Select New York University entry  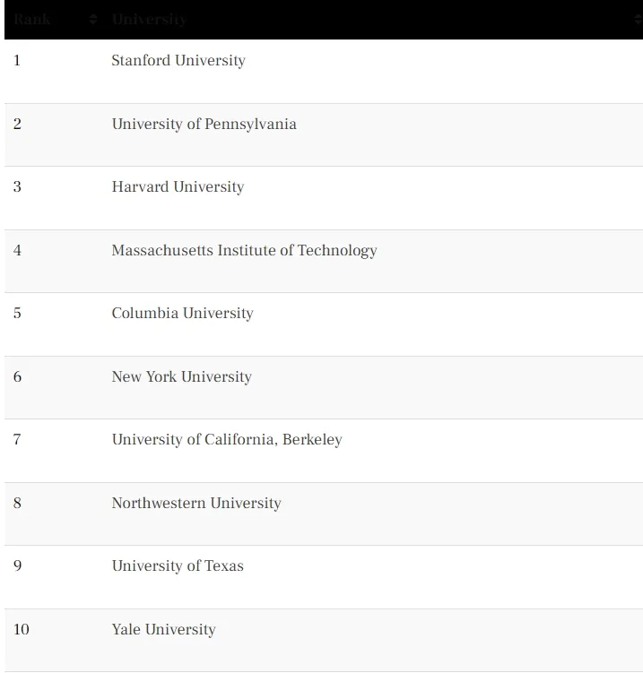click(182, 377)
